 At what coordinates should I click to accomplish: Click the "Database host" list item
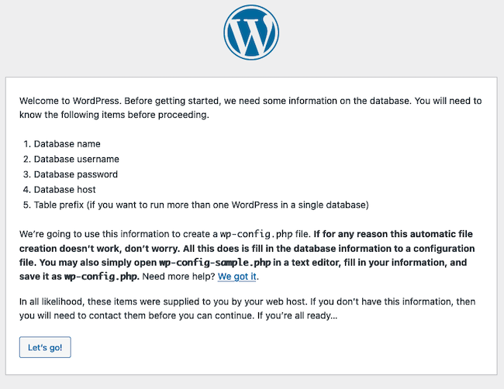pos(64,190)
